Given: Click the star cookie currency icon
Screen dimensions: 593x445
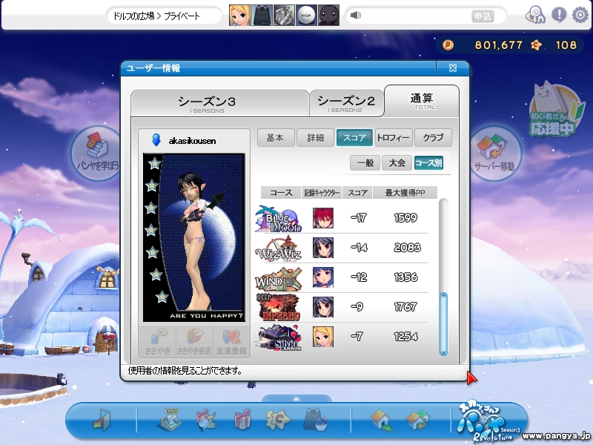Looking at the screenshot, I should (x=536, y=45).
